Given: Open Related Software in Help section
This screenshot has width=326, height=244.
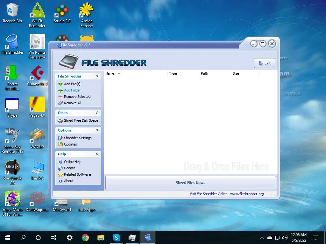Looking at the screenshot, I should [x=77, y=174].
